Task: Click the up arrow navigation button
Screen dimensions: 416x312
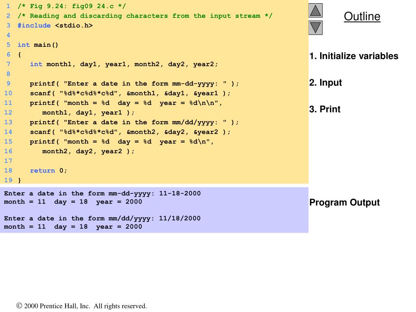Action: click(315, 11)
